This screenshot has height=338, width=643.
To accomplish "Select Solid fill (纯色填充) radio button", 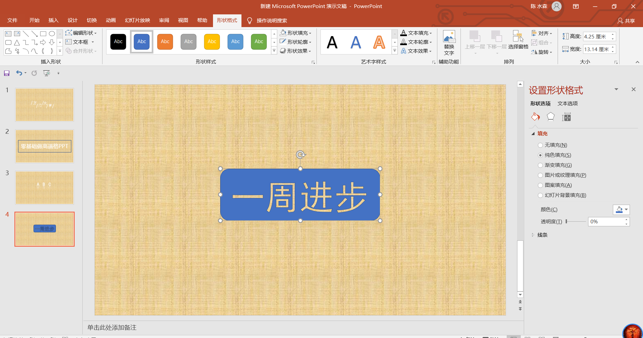I will click(x=540, y=155).
